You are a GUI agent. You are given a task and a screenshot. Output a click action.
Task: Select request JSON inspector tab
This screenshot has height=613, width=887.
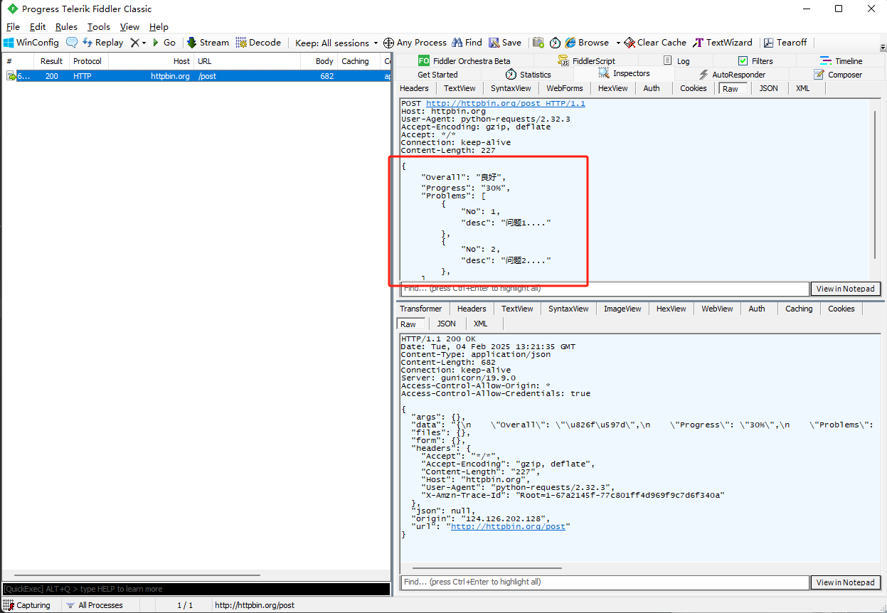coord(769,88)
